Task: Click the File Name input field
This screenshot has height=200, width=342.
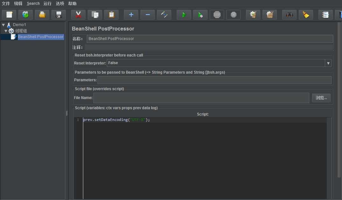Action: pos(201,98)
